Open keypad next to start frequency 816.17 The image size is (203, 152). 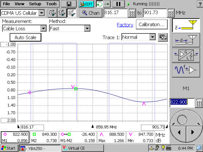(132, 13)
